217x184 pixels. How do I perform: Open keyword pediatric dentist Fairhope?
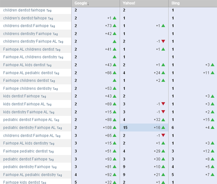[25, 159]
